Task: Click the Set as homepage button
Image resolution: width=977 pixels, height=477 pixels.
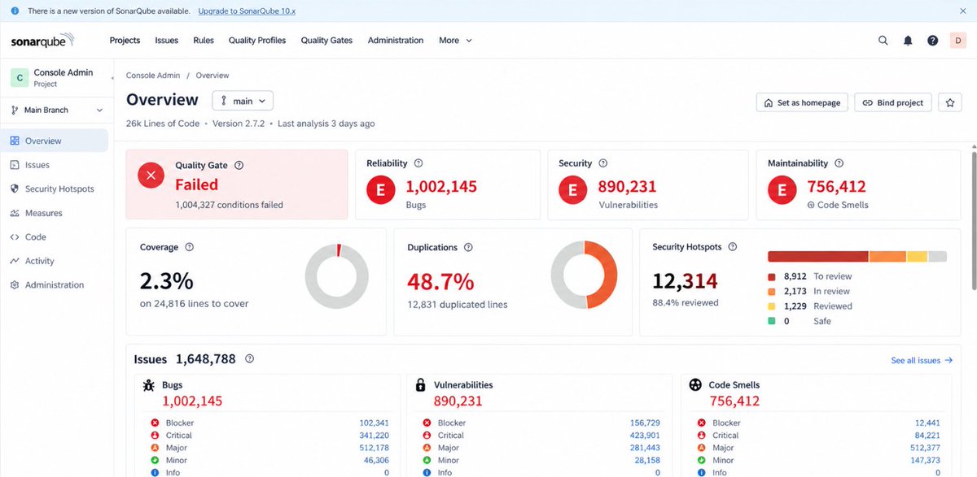Action: coord(803,103)
